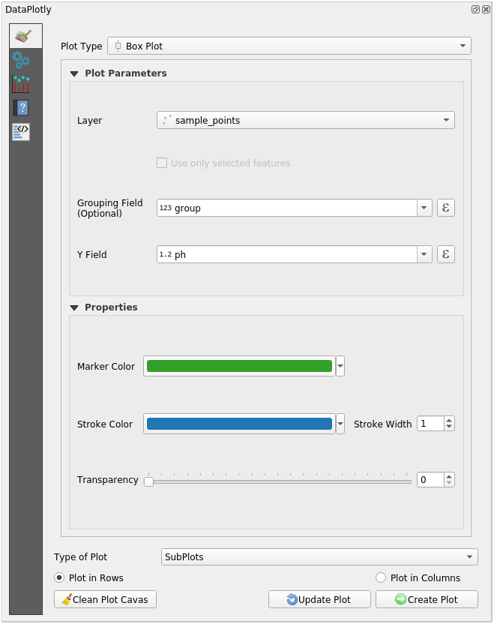
Task: Select the Plot in Columns option
Action: click(x=381, y=577)
